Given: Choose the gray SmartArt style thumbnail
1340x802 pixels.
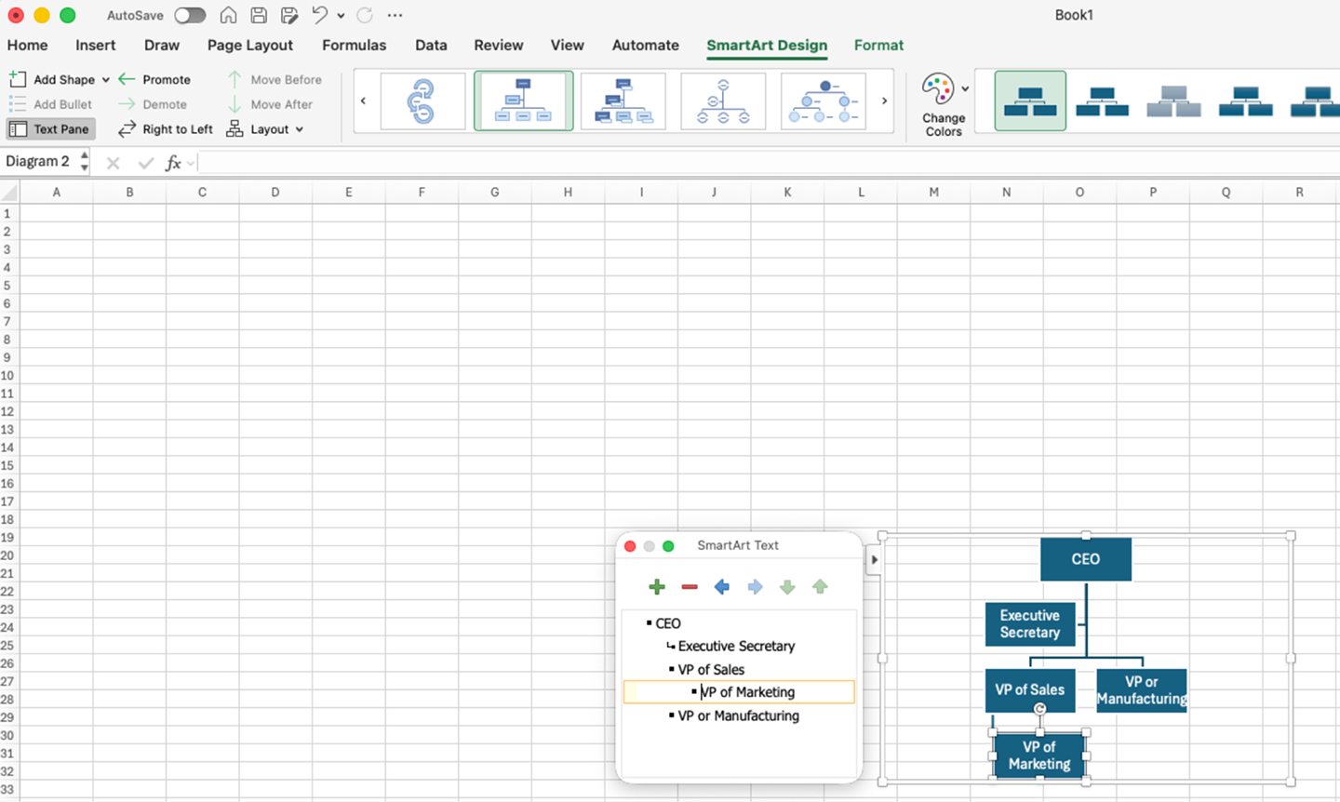Looking at the screenshot, I should (x=1173, y=100).
